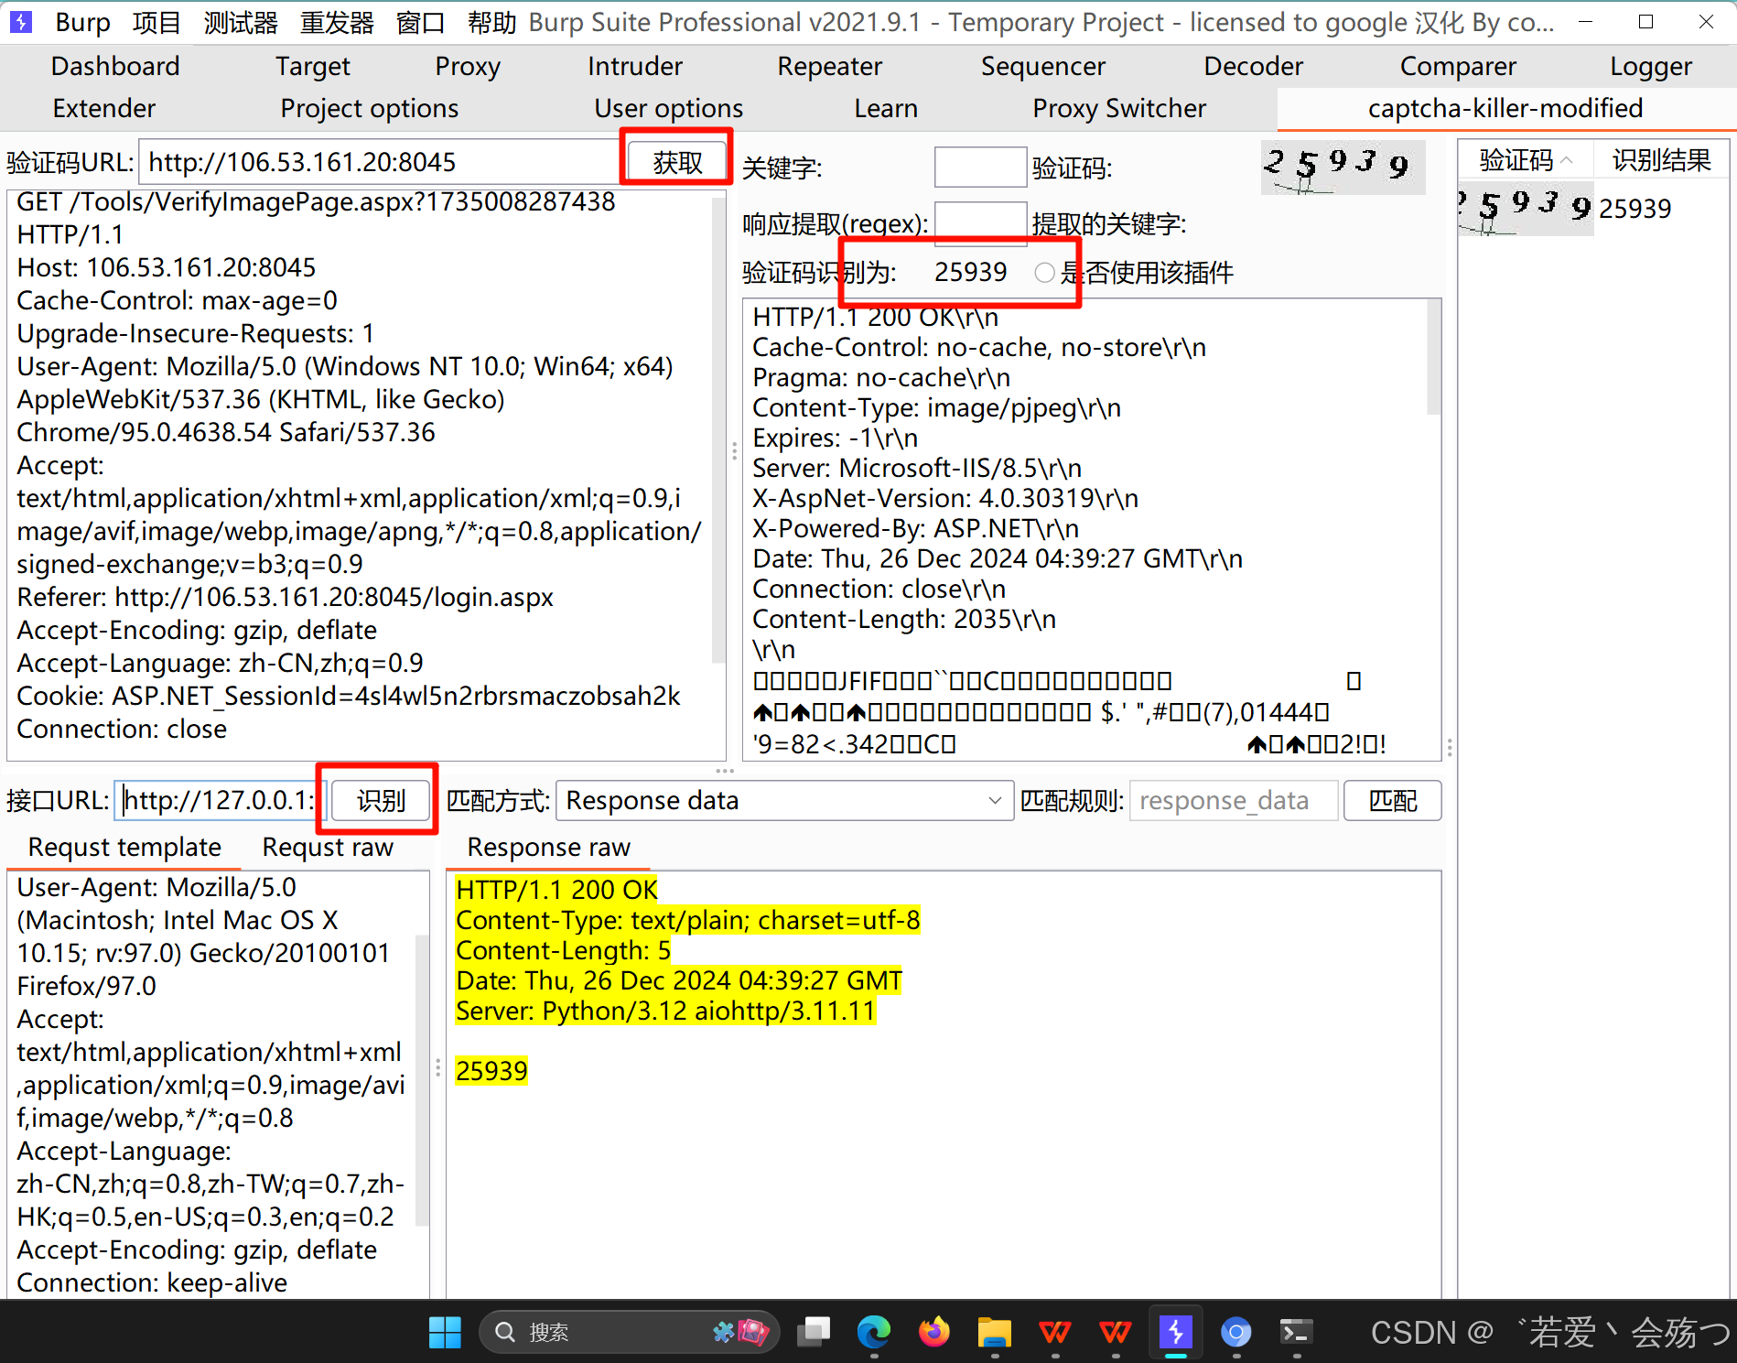Select the active Burp Suite taskbar icon
Screen dimensions: 1737x1363
(1176, 1333)
